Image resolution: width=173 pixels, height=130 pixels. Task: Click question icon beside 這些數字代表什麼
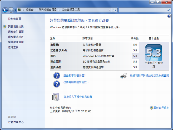[56, 76]
